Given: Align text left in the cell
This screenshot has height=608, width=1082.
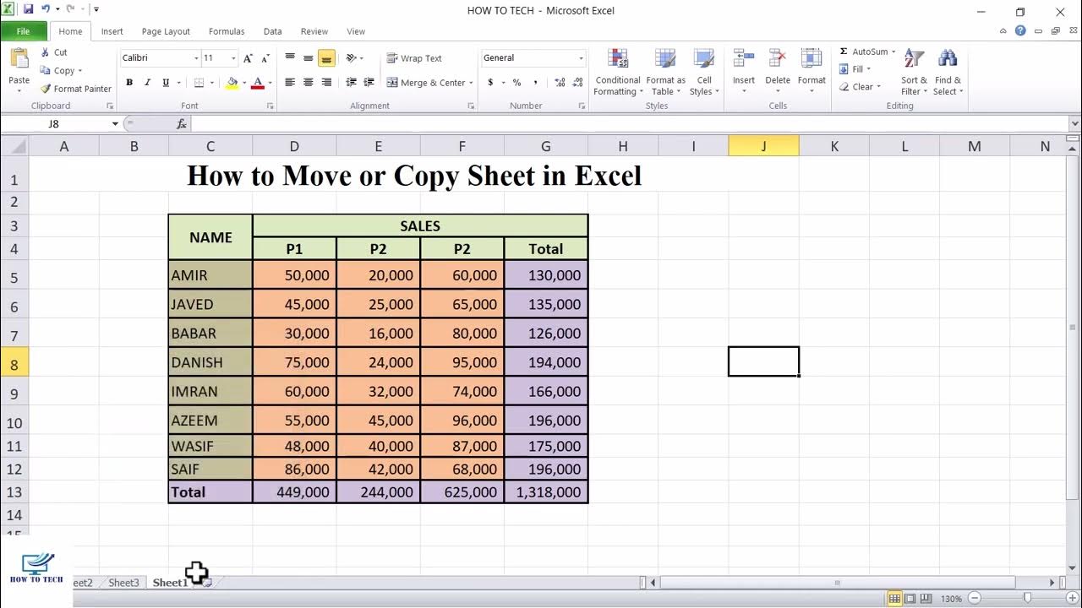Looking at the screenshot, I should pyautogui.click(x=290, y=83).
